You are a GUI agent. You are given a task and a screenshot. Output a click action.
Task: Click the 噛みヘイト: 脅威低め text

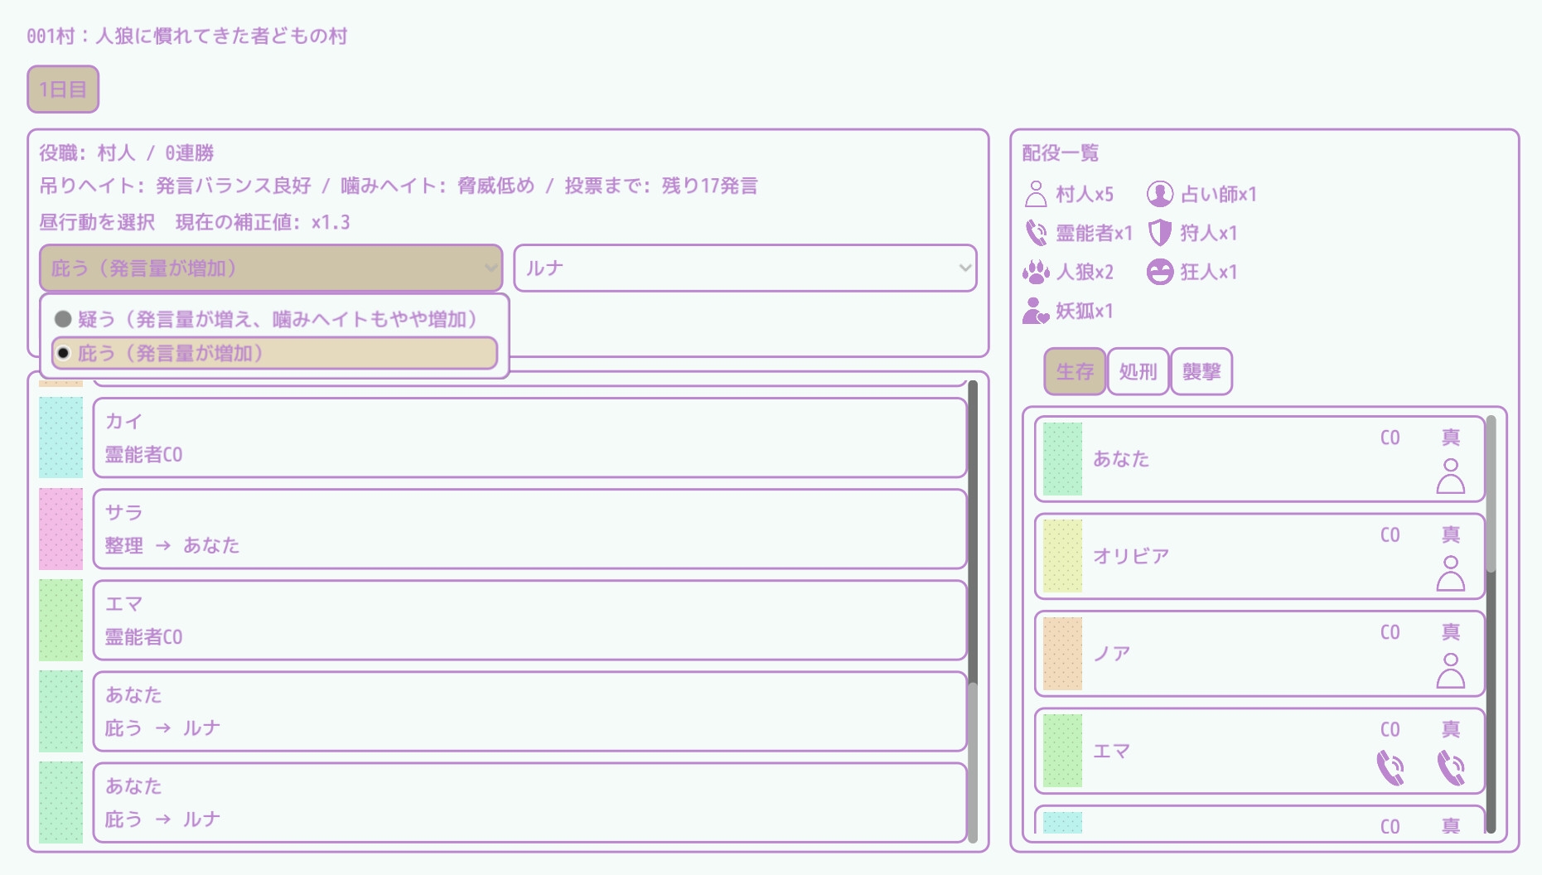pyautogui.click(x=437, y=186)
